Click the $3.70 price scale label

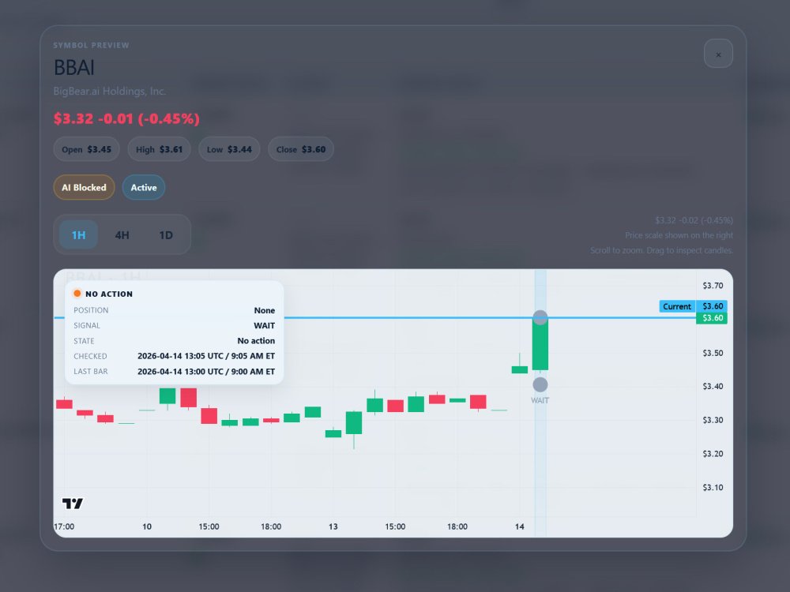(713, 286)
